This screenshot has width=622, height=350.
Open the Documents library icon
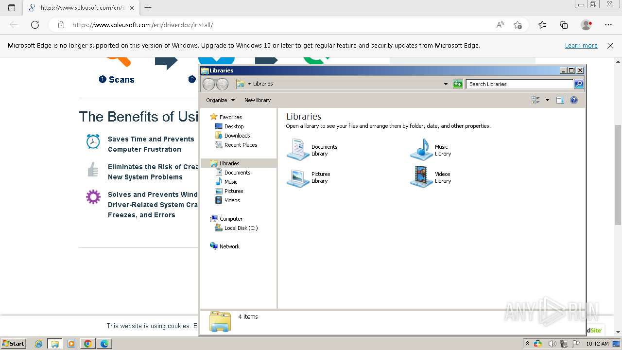tap(298, 150)
